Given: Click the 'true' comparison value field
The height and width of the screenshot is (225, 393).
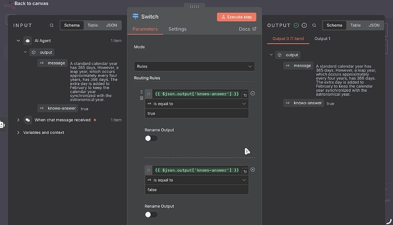Looking at the screenshot, I should coord(197,113).
